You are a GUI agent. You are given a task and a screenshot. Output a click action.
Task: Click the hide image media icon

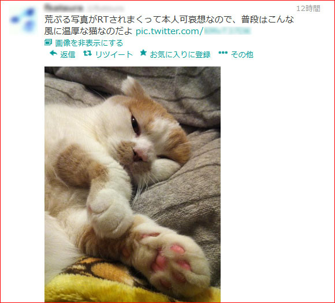click(x=49, y=42)
